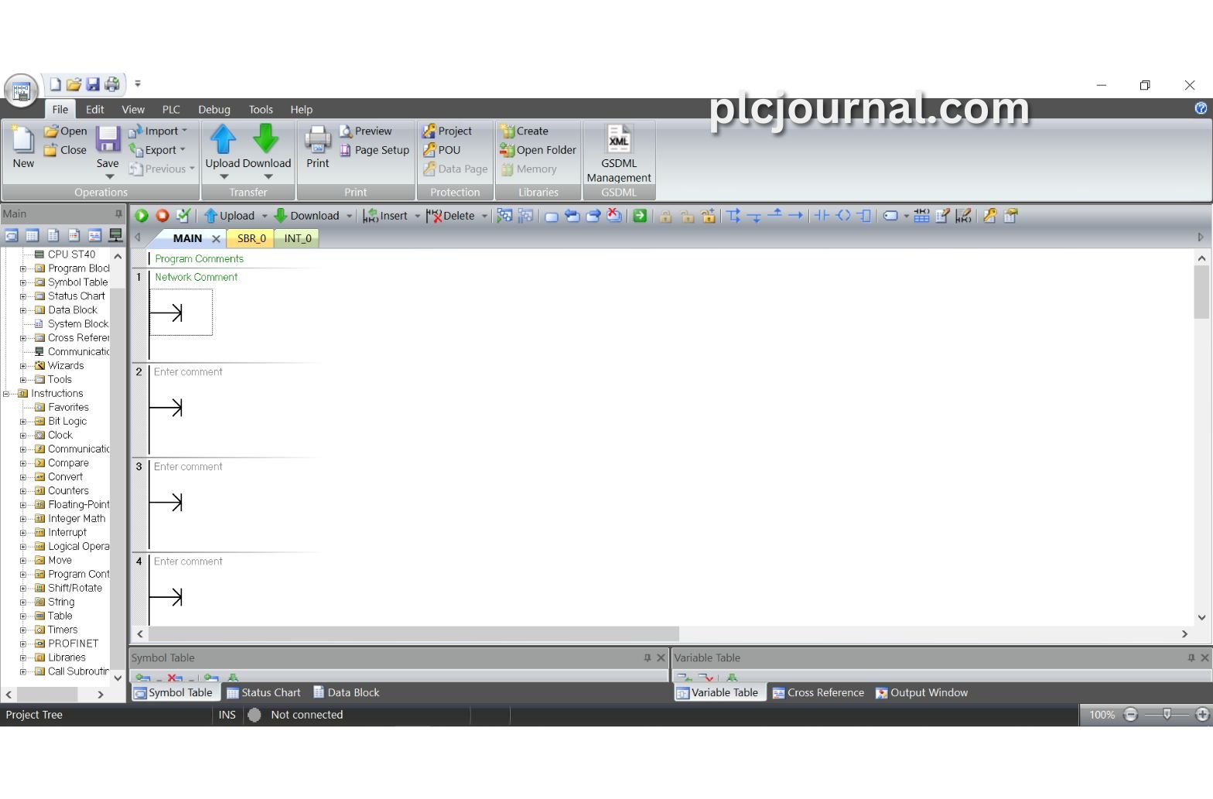Image resolution: width=1213 pixels, height=799 pixels.
Task: Click Close in Operations group
Action: click(65, 150)
